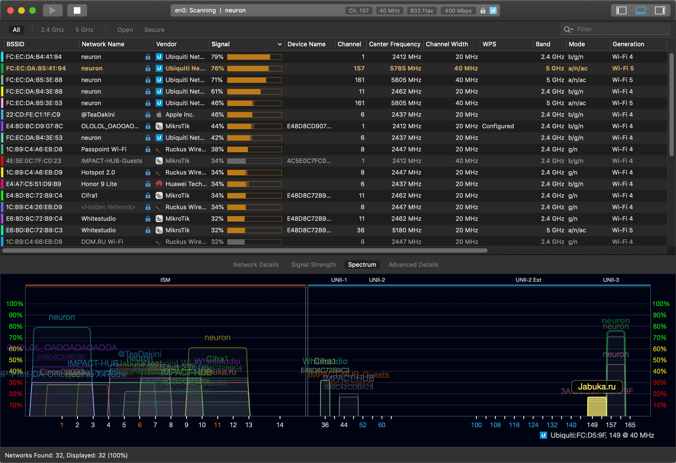The width and height of the screenshot is (676, 463).
Task: Click the Play scan button
Action: click(x=53, y=11)
